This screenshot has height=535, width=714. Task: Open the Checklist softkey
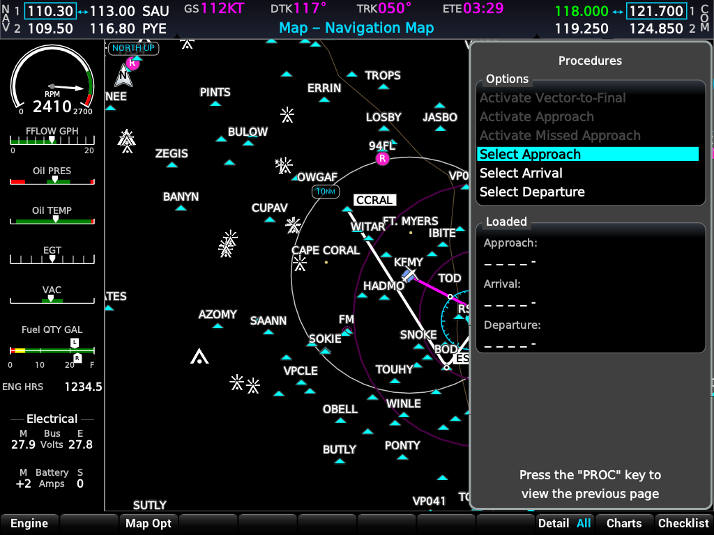683,524
